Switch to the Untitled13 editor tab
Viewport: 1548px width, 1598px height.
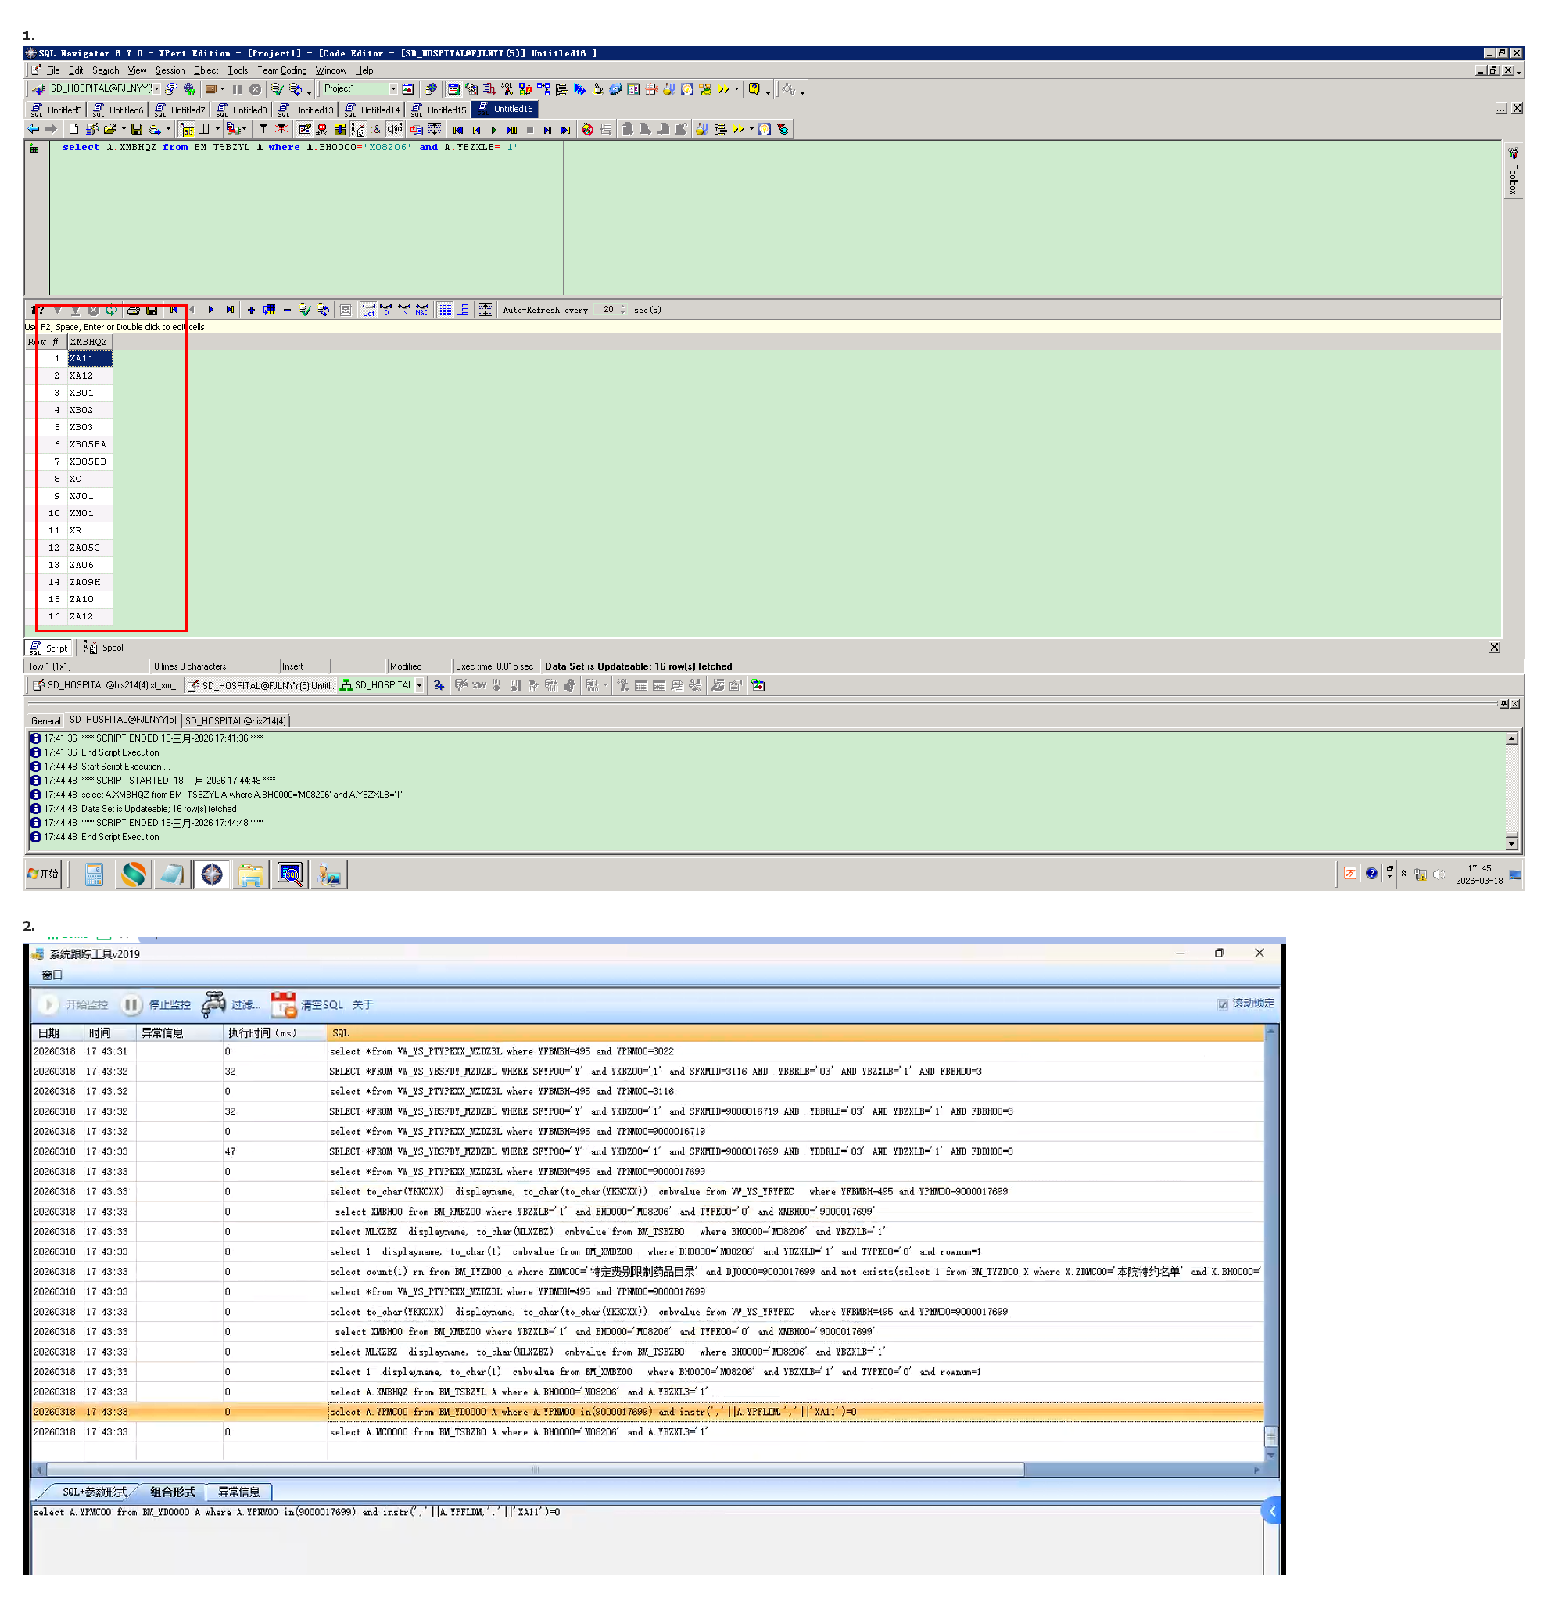tap(313, 110)
